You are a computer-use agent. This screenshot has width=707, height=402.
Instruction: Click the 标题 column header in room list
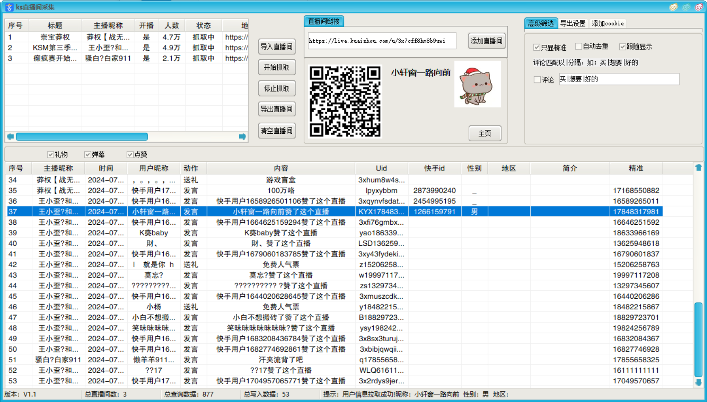pyautogui.click(x=55, y=25)
